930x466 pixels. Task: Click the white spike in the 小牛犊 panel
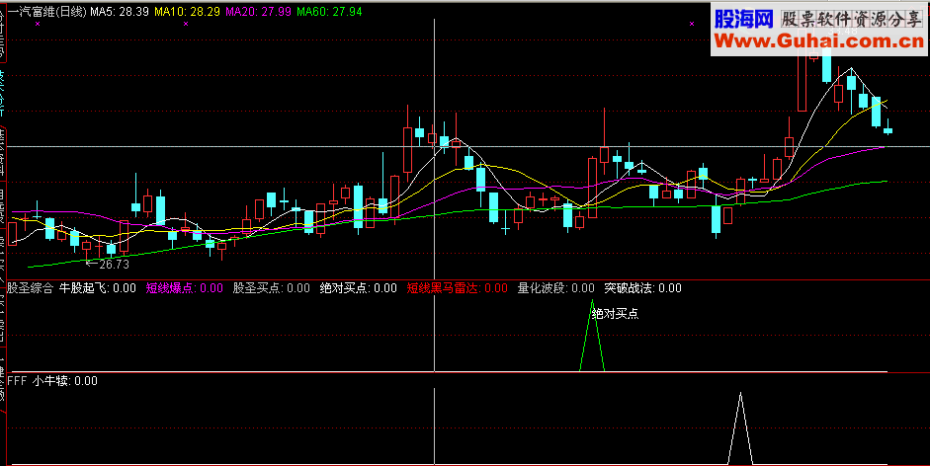[x=740, y=428]
